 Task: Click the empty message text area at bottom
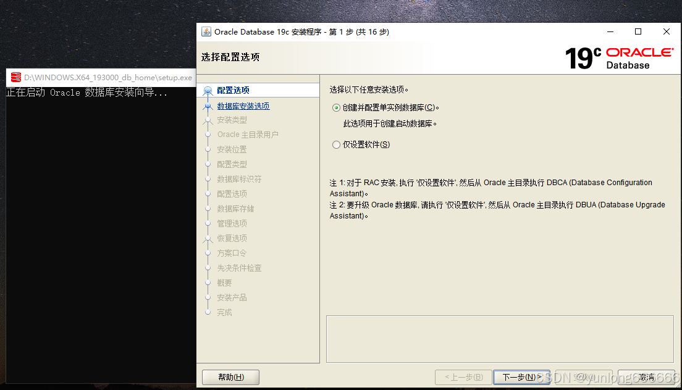500,339
